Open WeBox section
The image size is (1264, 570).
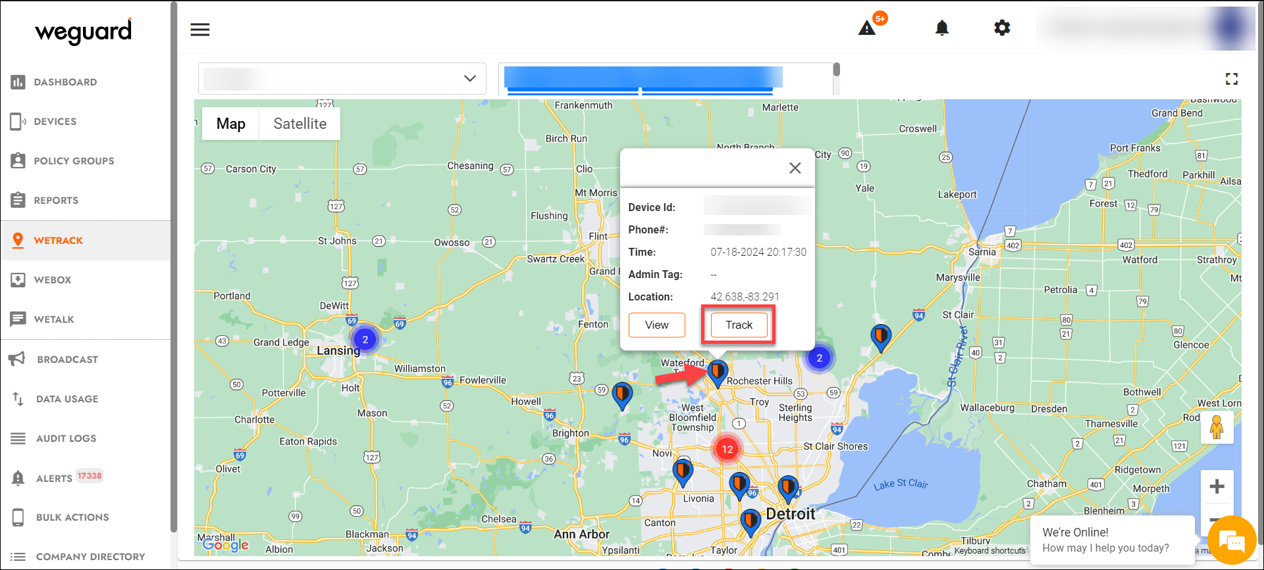tap(53, 280)
